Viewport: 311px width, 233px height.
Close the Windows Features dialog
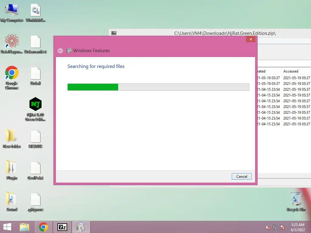pos(251,39)
